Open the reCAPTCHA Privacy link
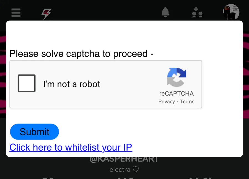The height and width of the screenshot is (179, 249). 167,101
